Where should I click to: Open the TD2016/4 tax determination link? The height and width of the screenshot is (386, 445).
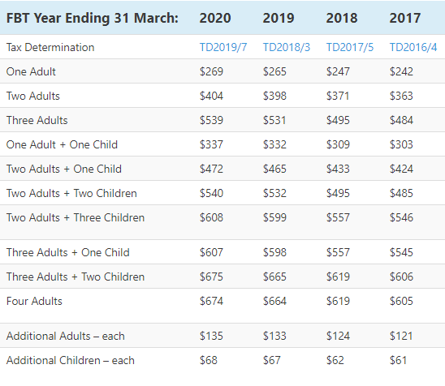[x=413, y=47]
